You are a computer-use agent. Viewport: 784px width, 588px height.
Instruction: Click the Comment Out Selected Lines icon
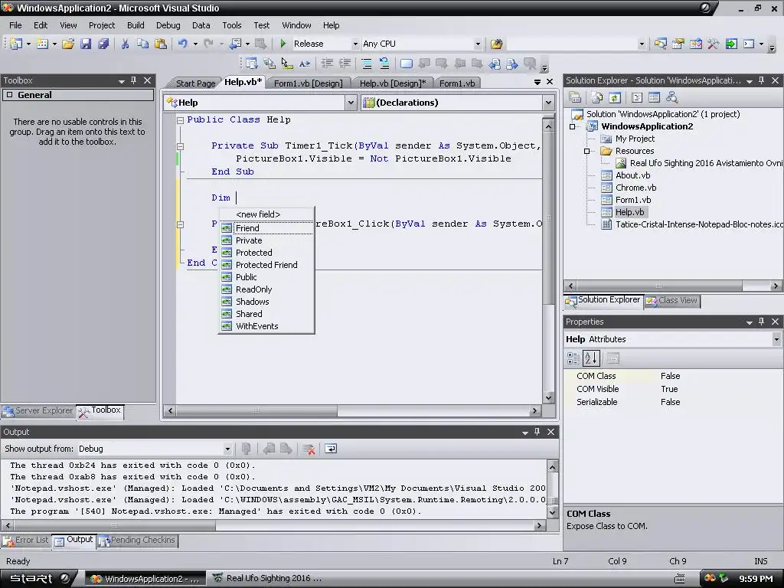point(367,64)
